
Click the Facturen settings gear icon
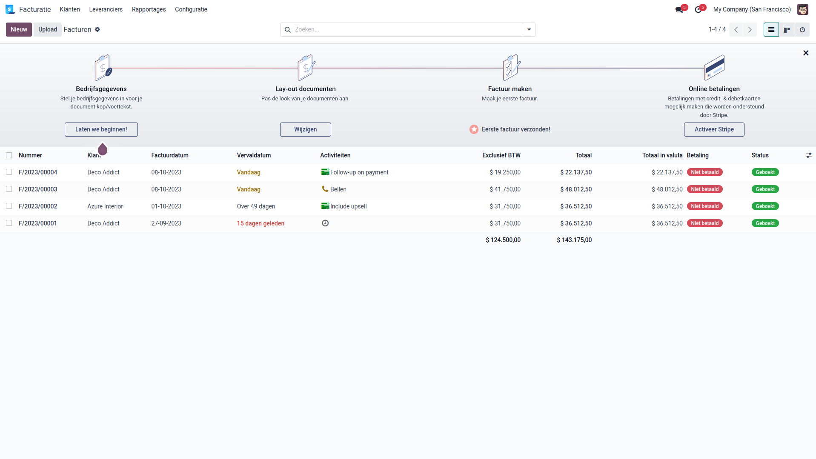pos(97,29)
